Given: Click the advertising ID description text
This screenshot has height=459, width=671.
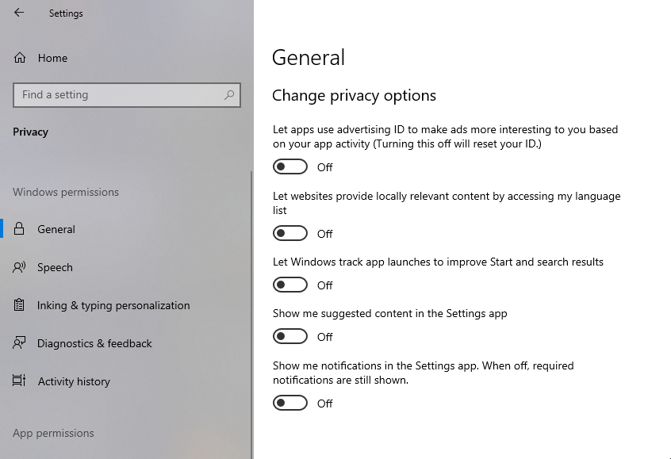Looking at the screenshot, I should tap(445, 136).
